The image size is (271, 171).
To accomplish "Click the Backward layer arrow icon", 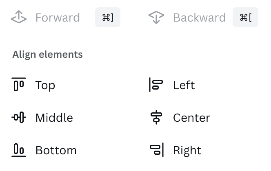I will (x=156, y=17).
